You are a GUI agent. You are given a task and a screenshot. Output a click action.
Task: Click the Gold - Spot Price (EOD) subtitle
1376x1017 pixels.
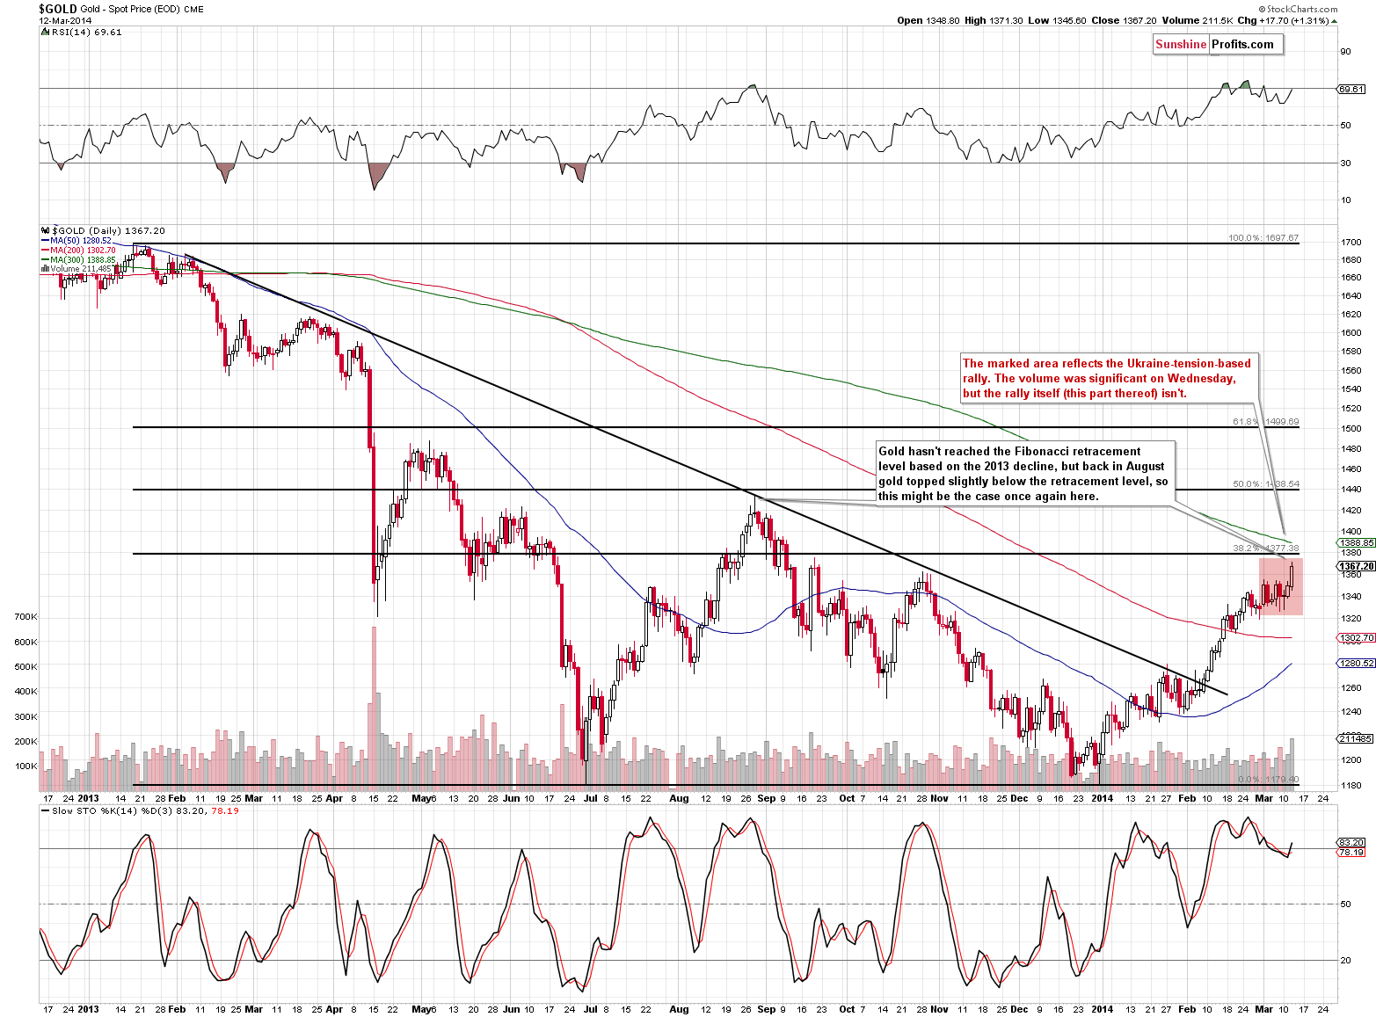pyautogui.click(x=131, y=9)
